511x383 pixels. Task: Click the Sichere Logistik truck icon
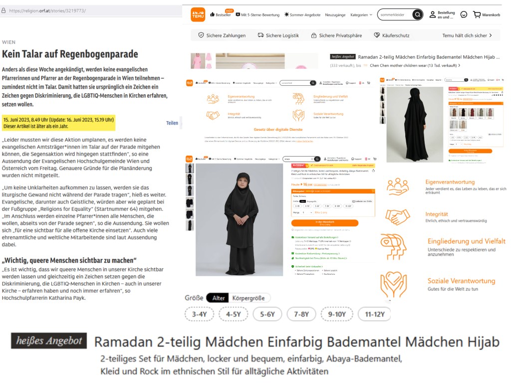(x=260, y=35)
